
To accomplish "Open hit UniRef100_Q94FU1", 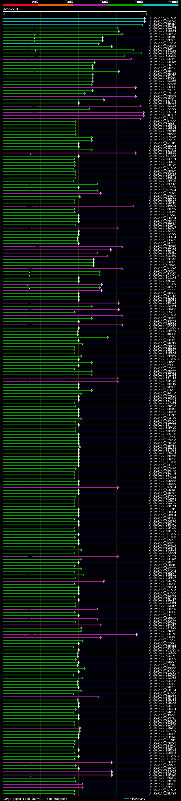I will [162, 49].
